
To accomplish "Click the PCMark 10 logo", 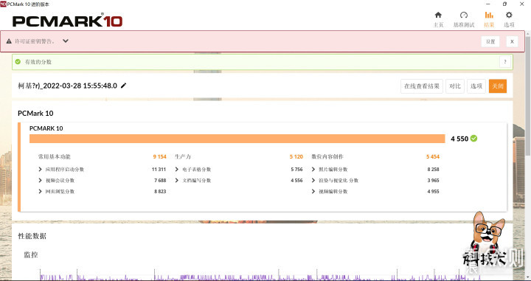I will pyautogui.click(x=67, y=21).
